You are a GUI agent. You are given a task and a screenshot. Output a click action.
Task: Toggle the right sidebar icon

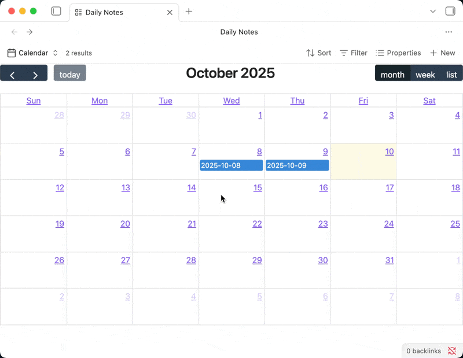pos(450,12)
